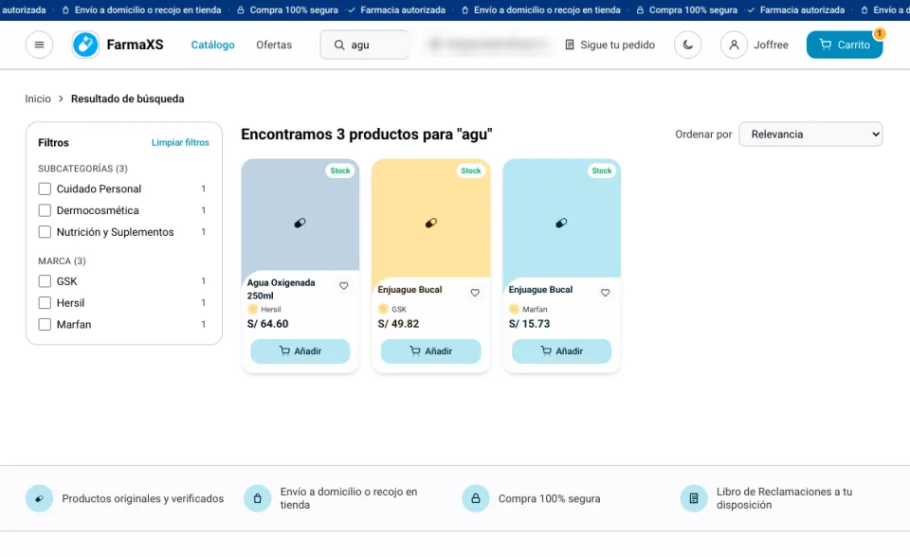Click the Productos originales pill icon
Image resolution: width=910 pixels, height=557 pixels.
click(39, 498)
